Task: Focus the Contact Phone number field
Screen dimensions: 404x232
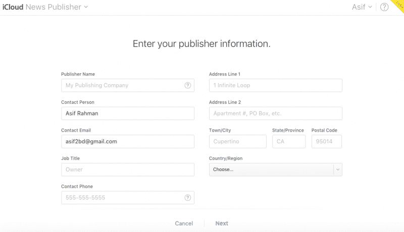Action: 121,198
